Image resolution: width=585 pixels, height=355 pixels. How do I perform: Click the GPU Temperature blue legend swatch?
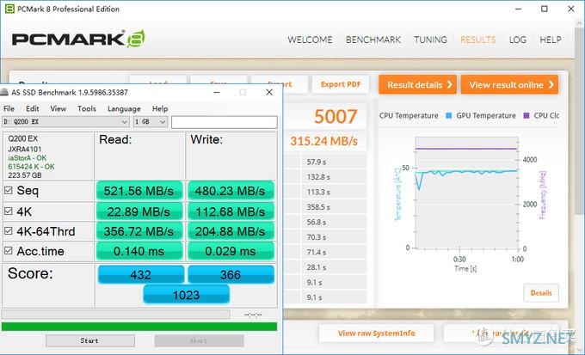(449, 115)
